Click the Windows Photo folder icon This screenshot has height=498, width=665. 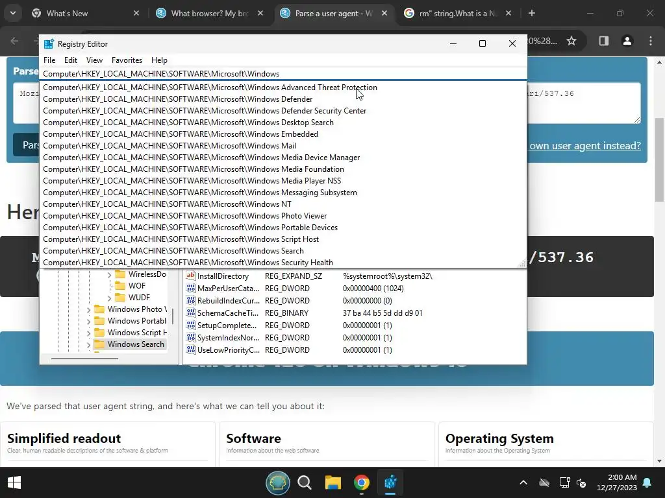(99, 309)
